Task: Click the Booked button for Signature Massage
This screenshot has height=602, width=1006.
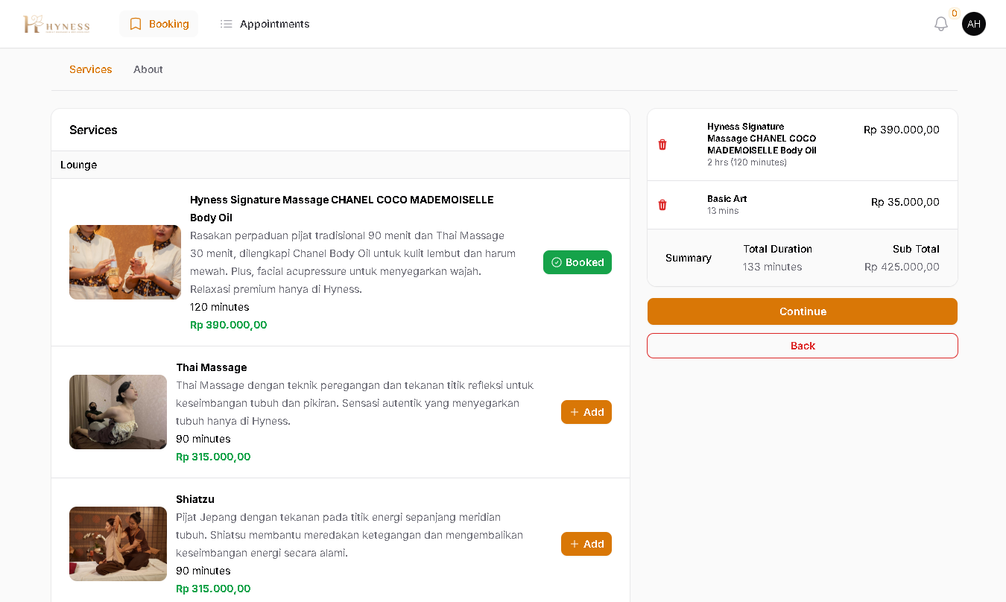Action: coord(578,262)
